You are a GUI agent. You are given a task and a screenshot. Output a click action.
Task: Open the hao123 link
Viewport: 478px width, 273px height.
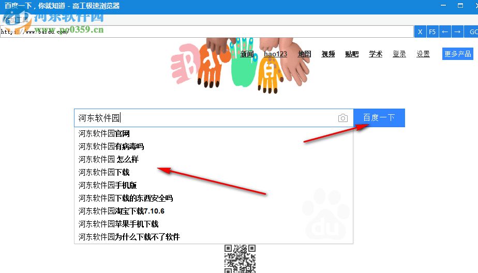(x=275, y=54)
